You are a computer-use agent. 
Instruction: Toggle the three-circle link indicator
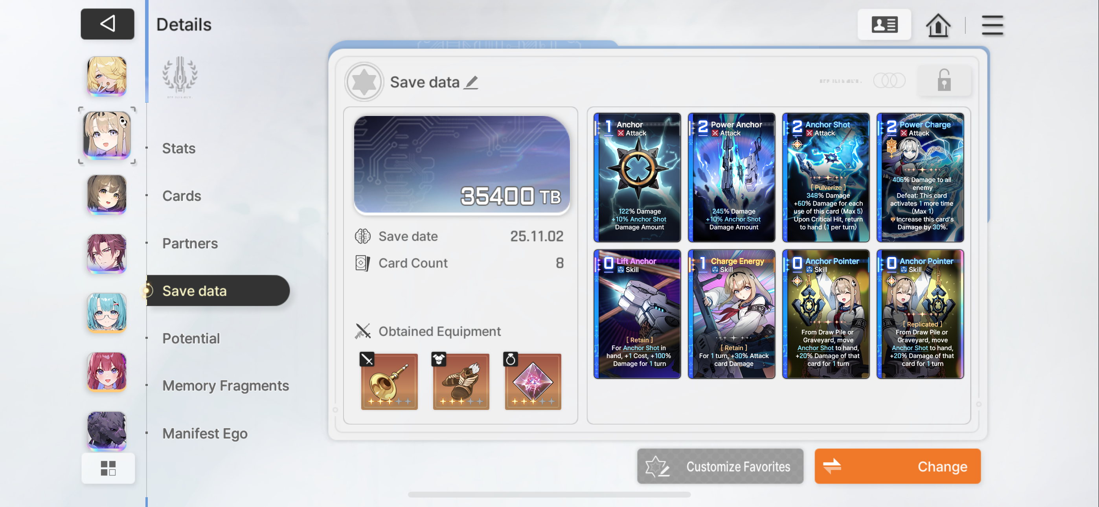[x=889, y=80]
